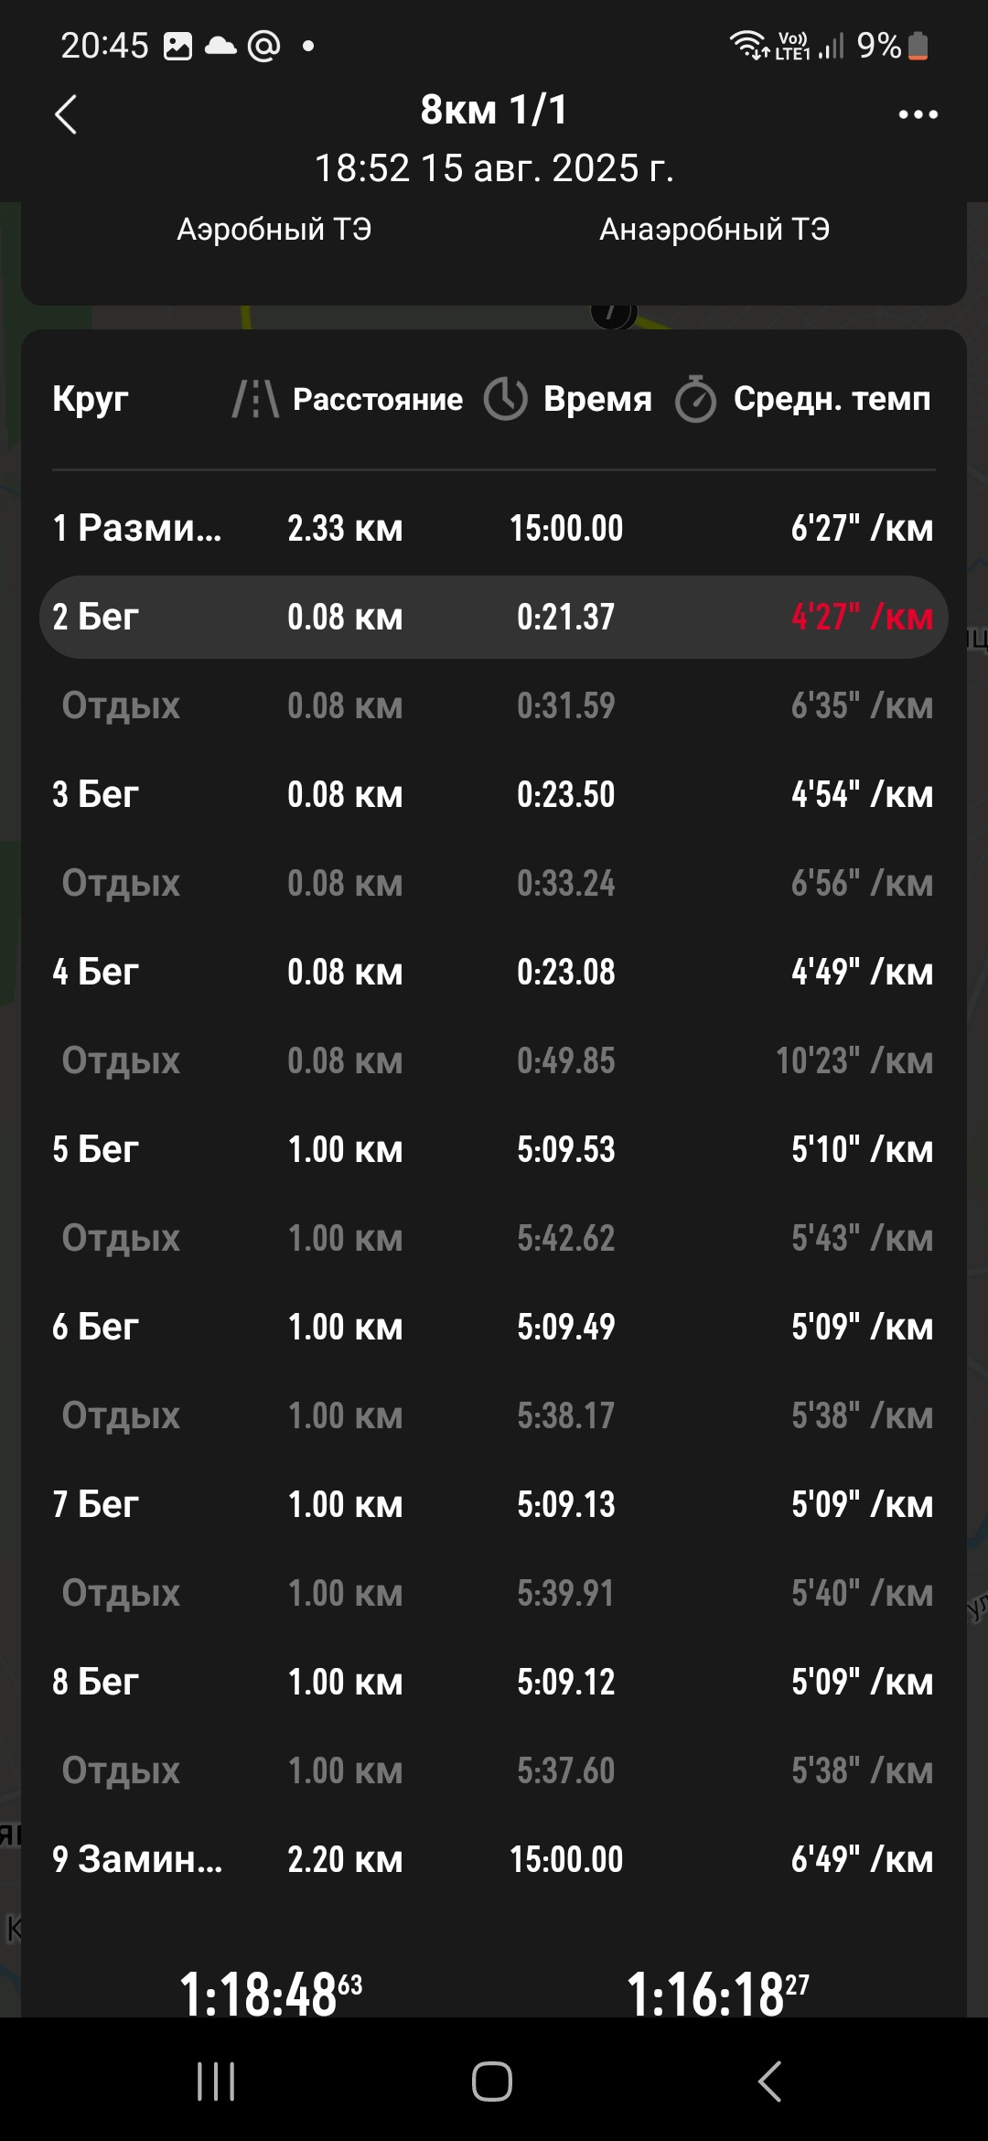Select lap 5 Бег 1.00 км row
This screenshot has width=988, height=2141.
494,1149
